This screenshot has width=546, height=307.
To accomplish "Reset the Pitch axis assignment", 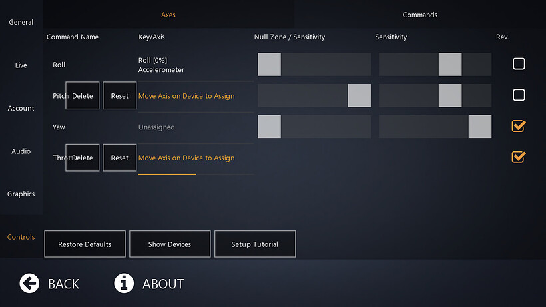I will pos(119,95).
